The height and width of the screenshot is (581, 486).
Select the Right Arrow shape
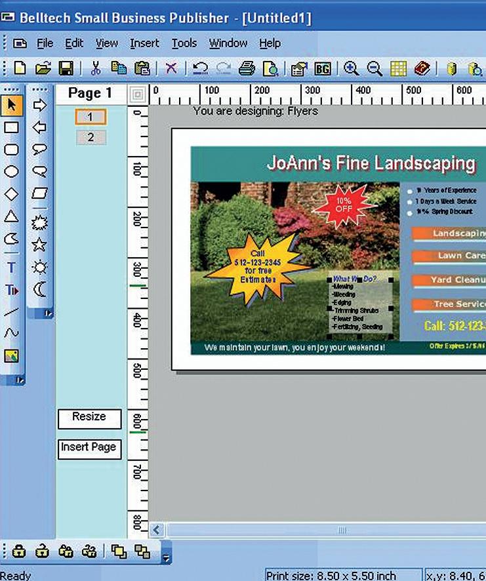point(39,105)
